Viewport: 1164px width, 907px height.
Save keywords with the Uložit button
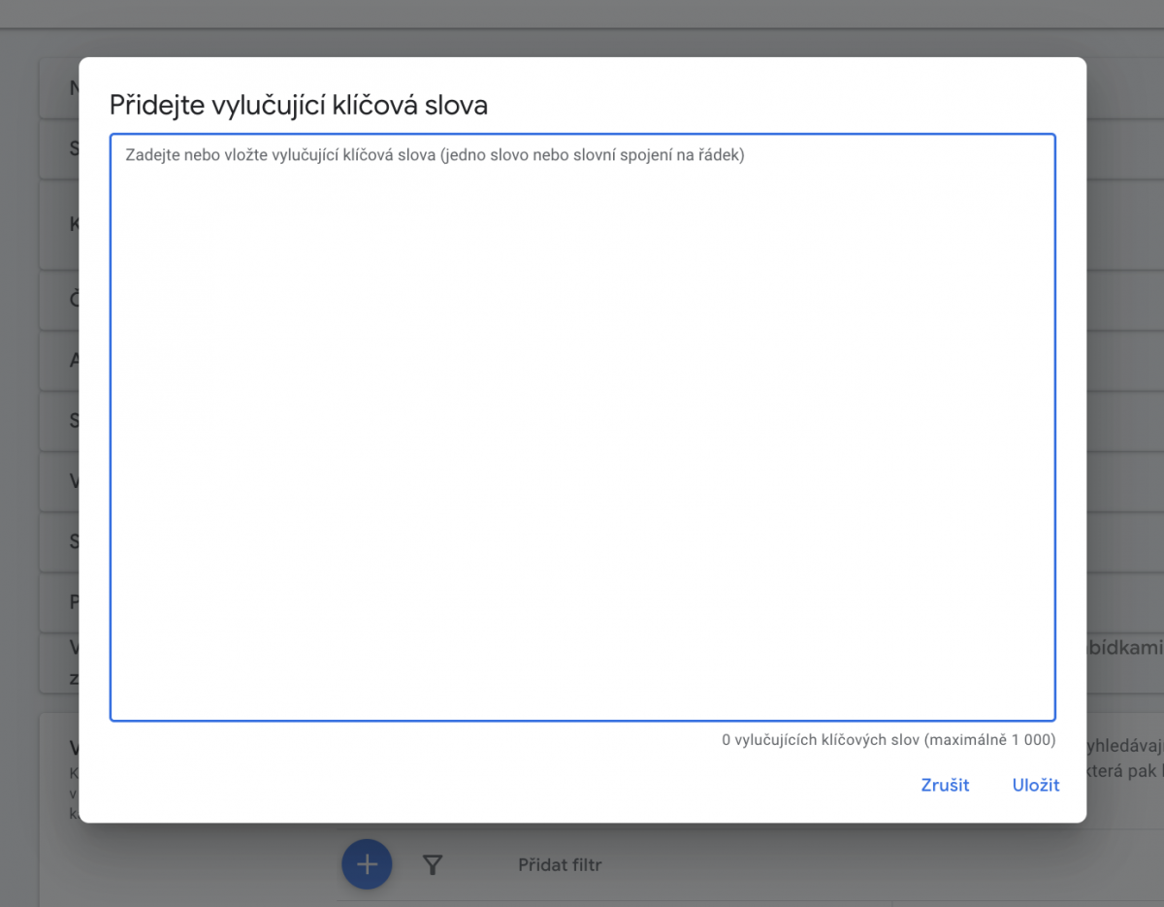(1035, 785)
